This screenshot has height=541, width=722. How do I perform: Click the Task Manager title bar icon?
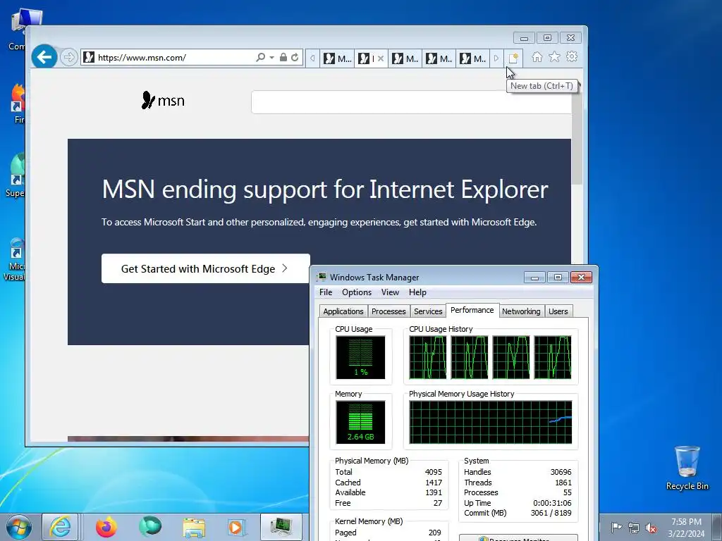coord(322,277)
